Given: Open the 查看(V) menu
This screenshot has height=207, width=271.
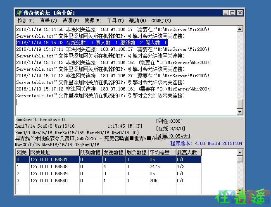Looking at the screenshot, I should 48,21.
